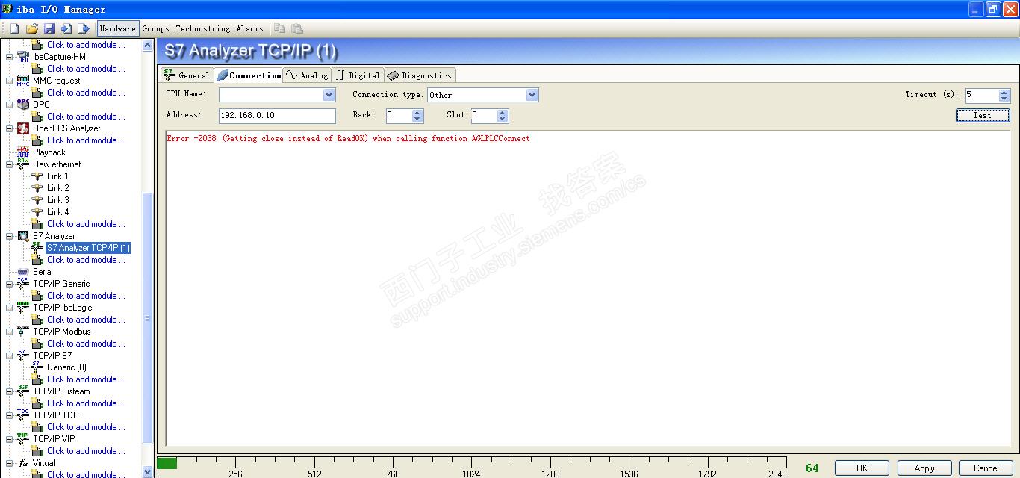Select the Connection tab
This screenshot has height=478, width=1020.
tap(249, 75)
